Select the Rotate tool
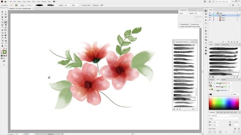 coord(2,27)
